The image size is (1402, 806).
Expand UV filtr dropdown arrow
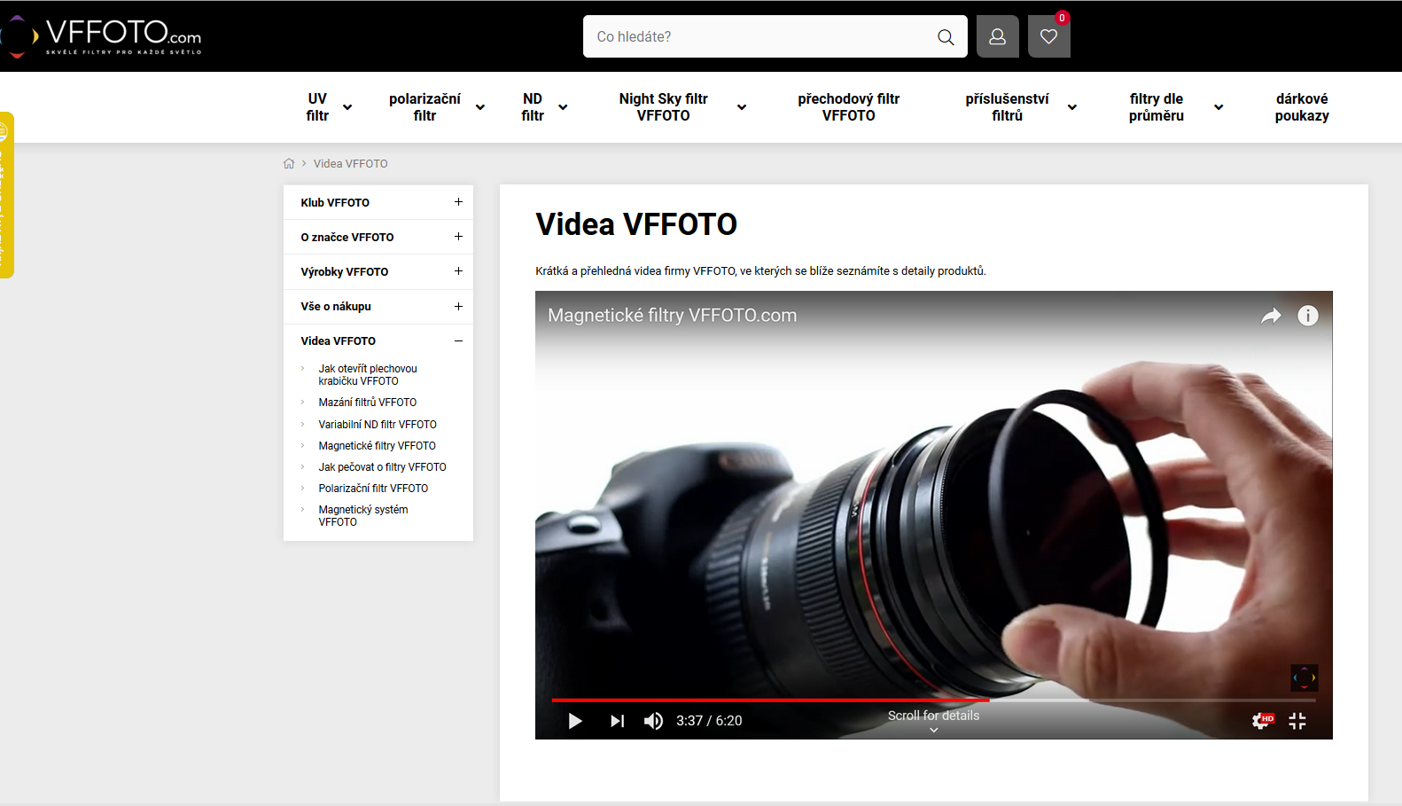(x=347, y=107)
